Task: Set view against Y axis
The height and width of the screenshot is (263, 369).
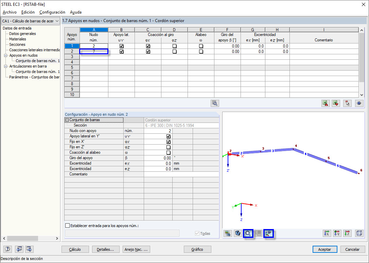Action: [x=337, y=233]
